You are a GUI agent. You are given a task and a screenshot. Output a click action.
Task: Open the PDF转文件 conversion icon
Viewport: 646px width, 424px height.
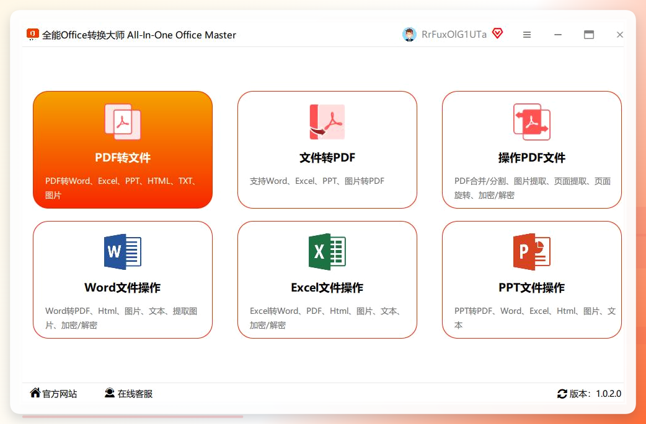pyautogui.click(x=122, y=122)
